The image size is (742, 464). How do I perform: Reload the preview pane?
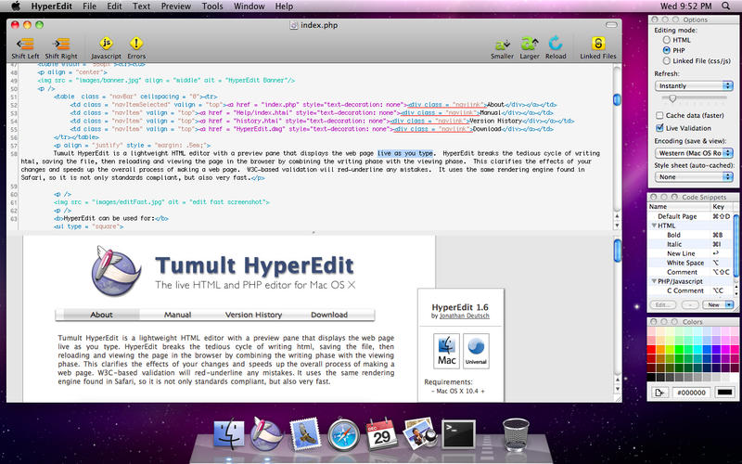click(556, 44)
